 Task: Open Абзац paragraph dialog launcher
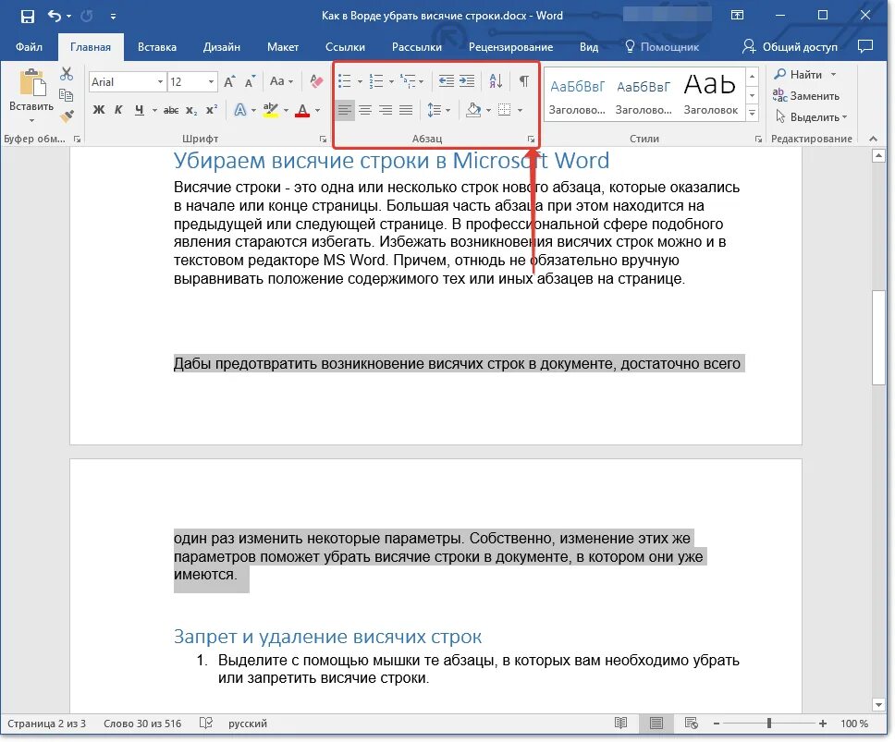(531, 140)
